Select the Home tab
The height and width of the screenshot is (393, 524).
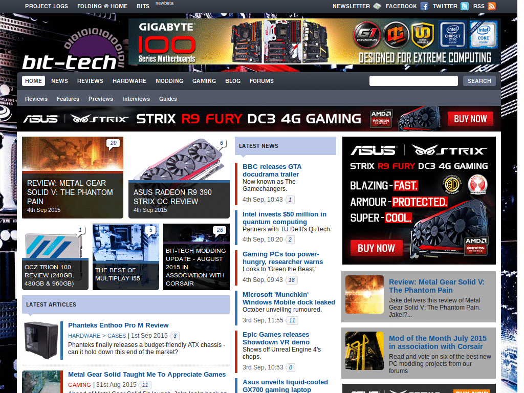pos(33,81)
